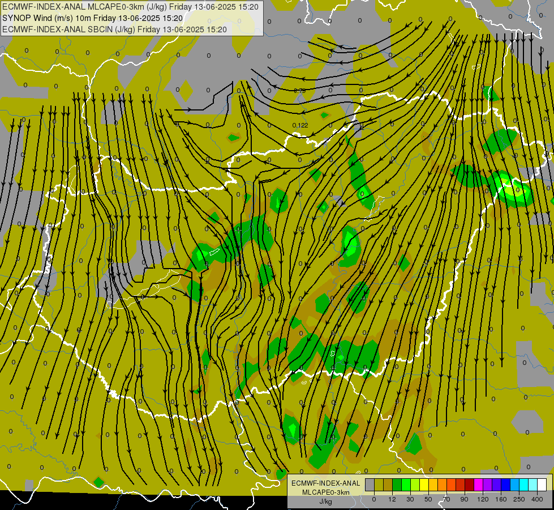Click the legend scale value 120
This screenshot has height=510, width=554.
[x=483, y=499]
